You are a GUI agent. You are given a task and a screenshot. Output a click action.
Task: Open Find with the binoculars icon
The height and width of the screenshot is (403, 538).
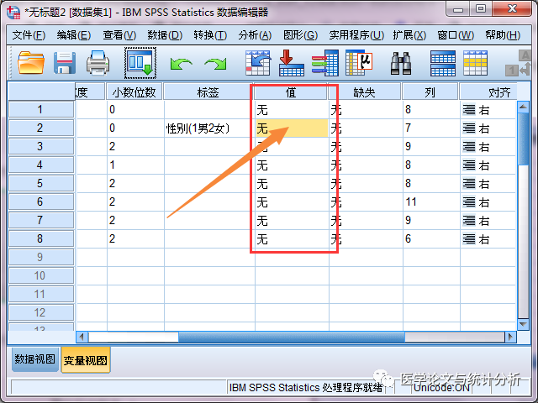(x=401, y=63)
